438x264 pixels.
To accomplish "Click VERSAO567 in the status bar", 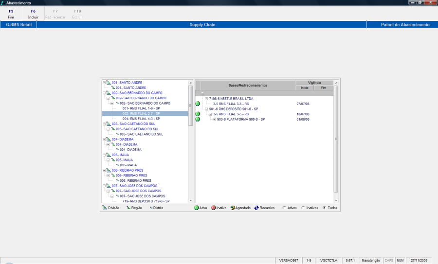I will [289, 261].
